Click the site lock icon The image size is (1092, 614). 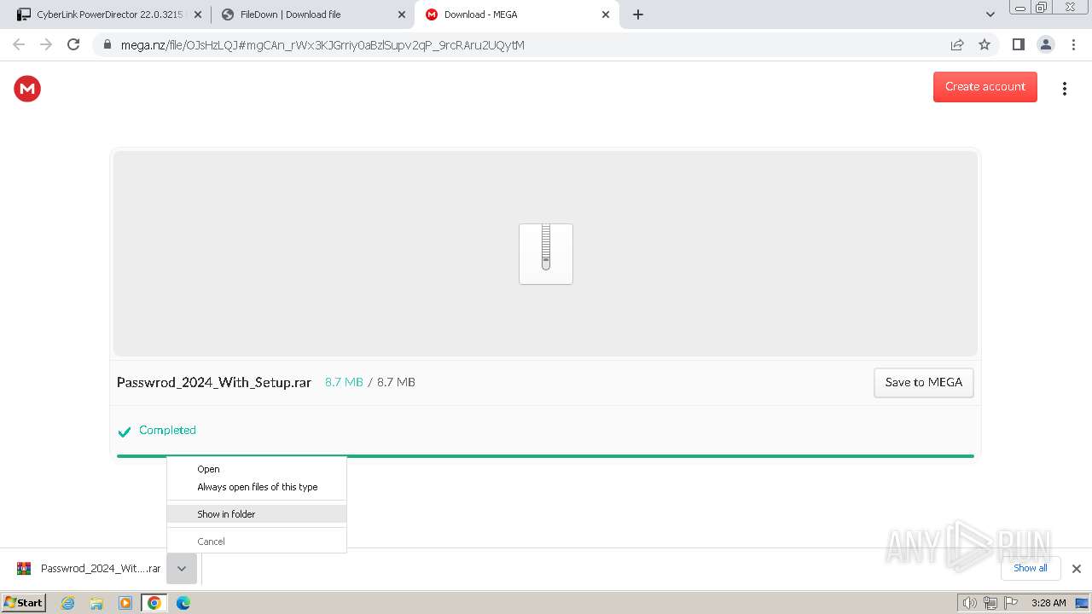(107, 44)
